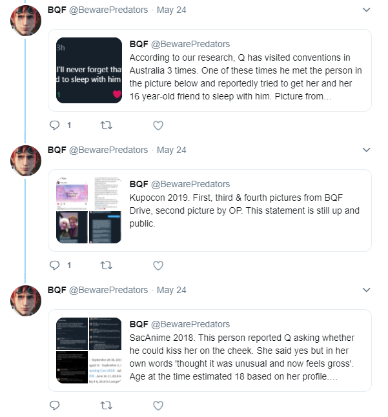Reply to the Australia conventions tweet
This screenshot has height=417, width=388.
click(54, 125)
